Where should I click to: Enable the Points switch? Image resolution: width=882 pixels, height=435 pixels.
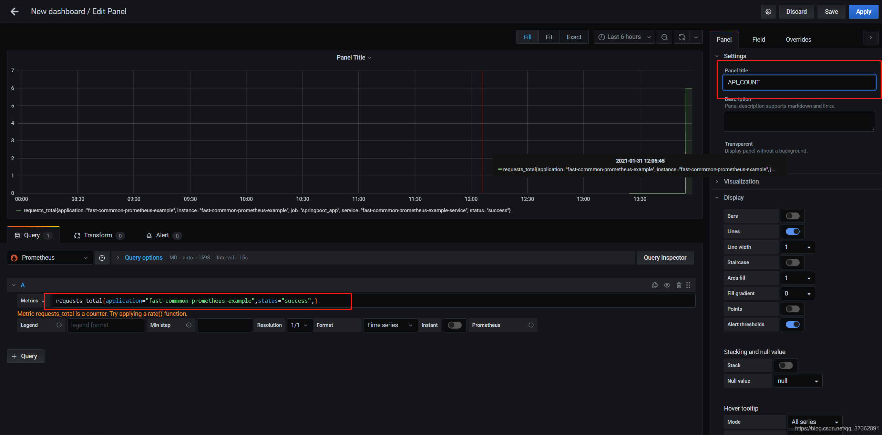792,309
